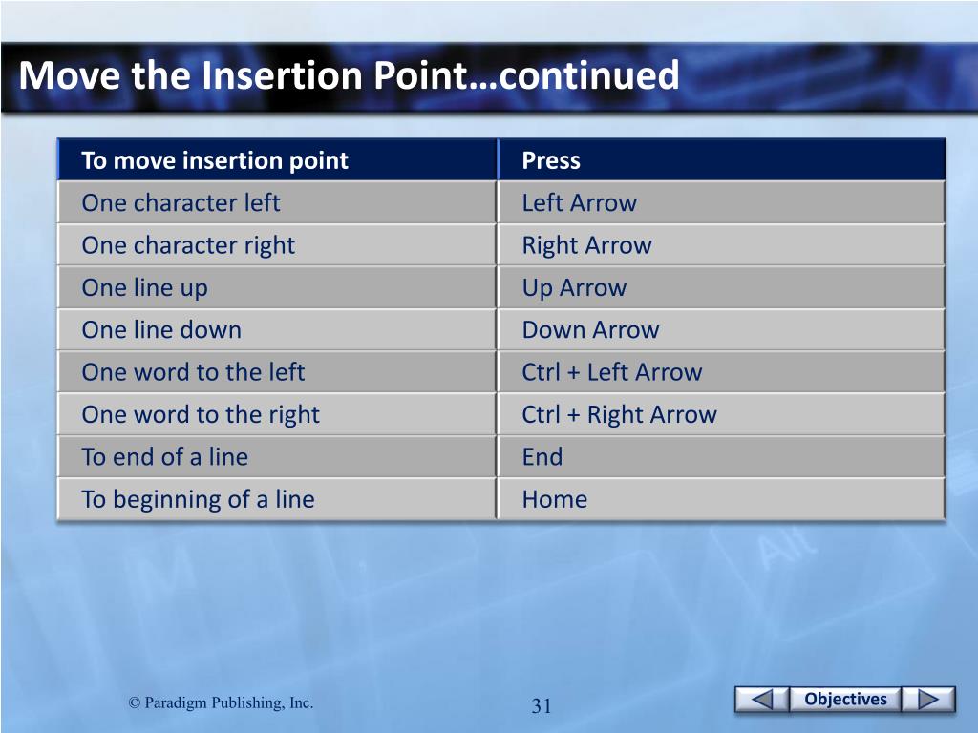Select the 'Press' column header
This screenshot has width=978, height=733.
[722, 160]
